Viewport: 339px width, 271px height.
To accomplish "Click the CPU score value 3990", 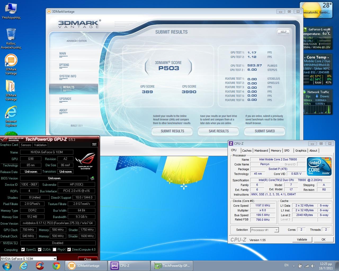I will click(189, 92).
